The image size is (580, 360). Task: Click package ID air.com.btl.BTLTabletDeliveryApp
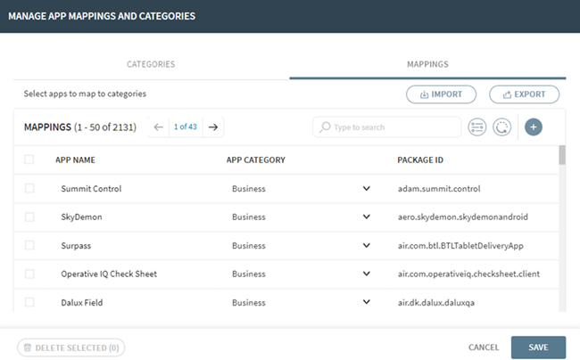coord(460,246)
